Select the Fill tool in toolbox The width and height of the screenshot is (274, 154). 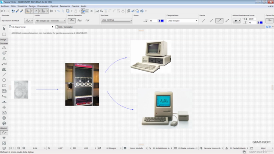point(4,69)
